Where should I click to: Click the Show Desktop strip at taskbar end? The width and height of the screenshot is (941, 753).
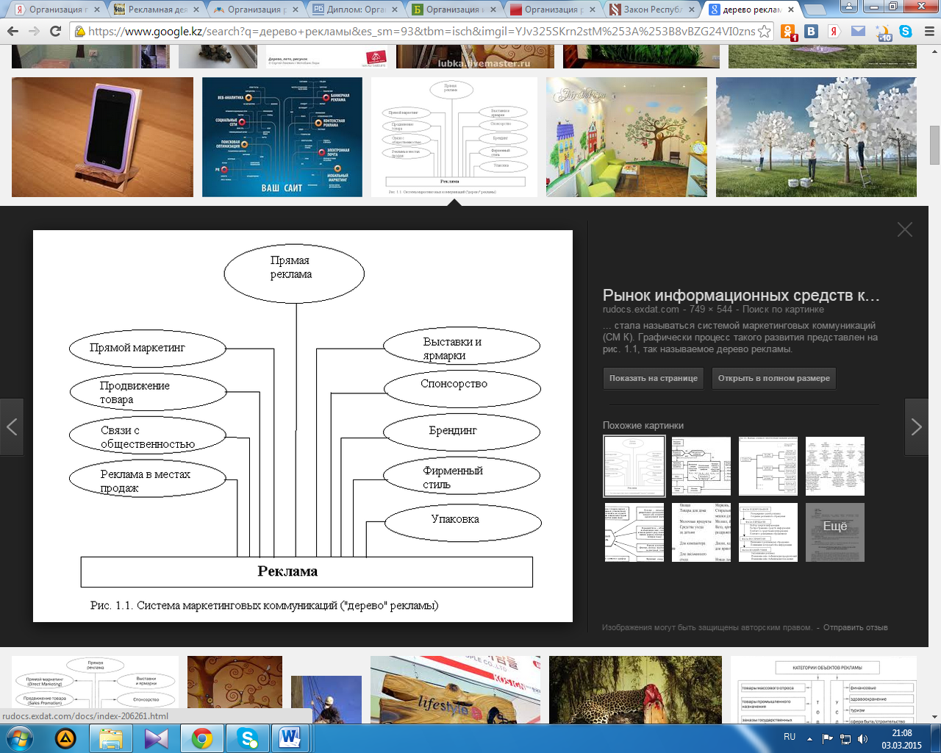(x=936, y=738)
